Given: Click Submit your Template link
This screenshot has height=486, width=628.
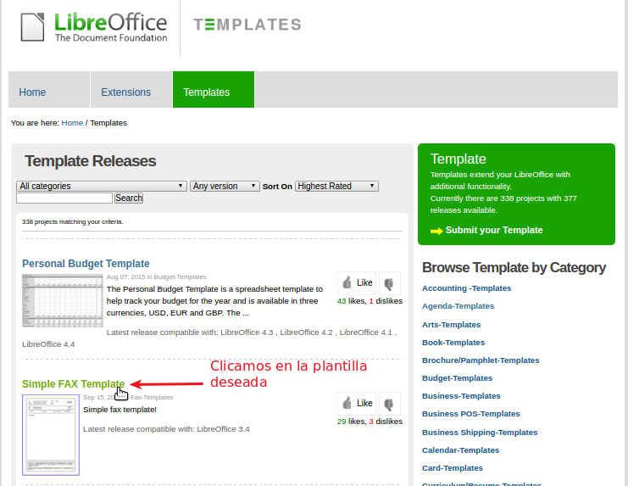Looking at the screenshot, I should click(494, 230).
